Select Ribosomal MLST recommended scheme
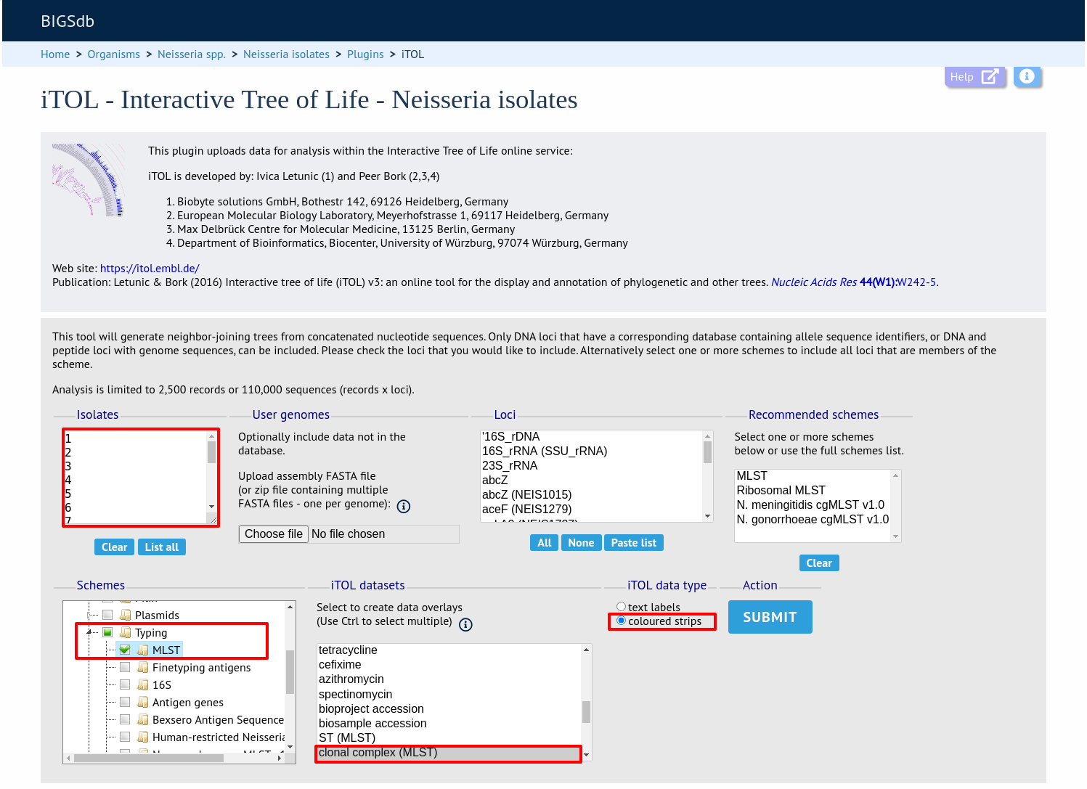This screenshot has width=1087, height=789. coord(813,490)
